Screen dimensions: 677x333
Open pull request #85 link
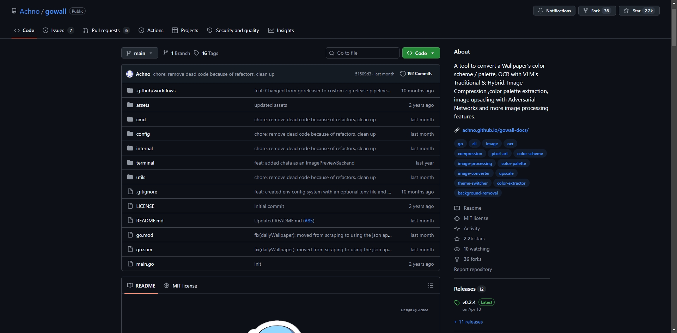[x=309, y=221]
